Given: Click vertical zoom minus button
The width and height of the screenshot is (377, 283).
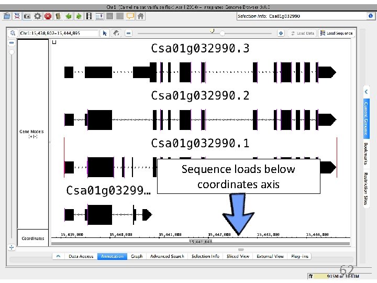Looking at the screenshot, I should (x=12, y=42).
